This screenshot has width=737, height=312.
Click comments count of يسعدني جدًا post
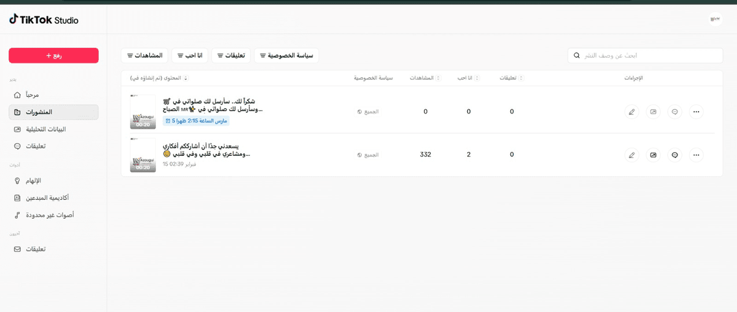point(512,154)
